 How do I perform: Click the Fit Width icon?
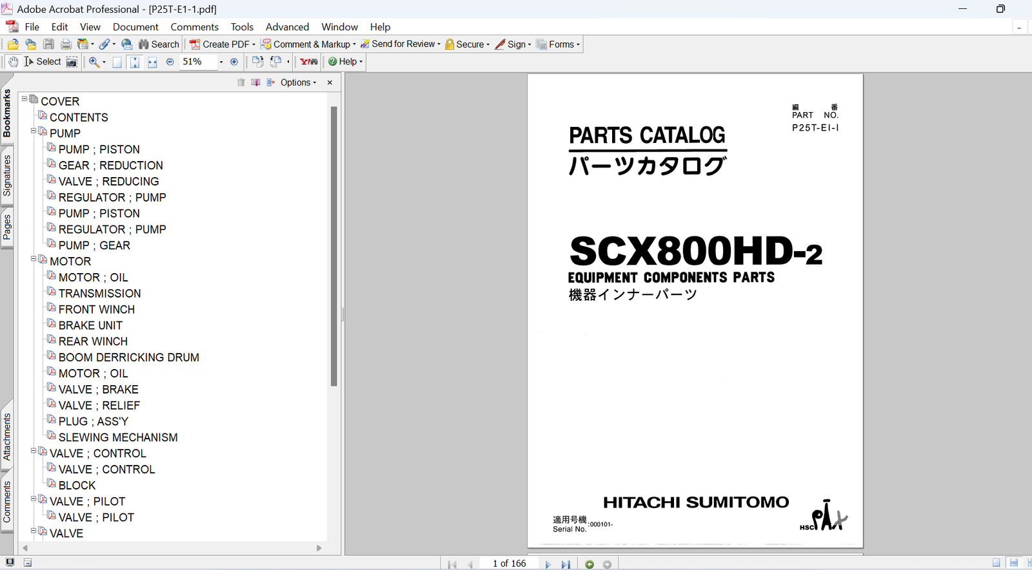152,62
